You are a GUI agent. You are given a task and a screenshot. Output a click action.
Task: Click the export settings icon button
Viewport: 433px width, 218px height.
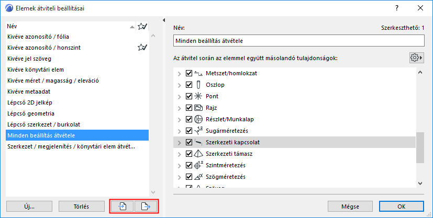pos(146,206)
